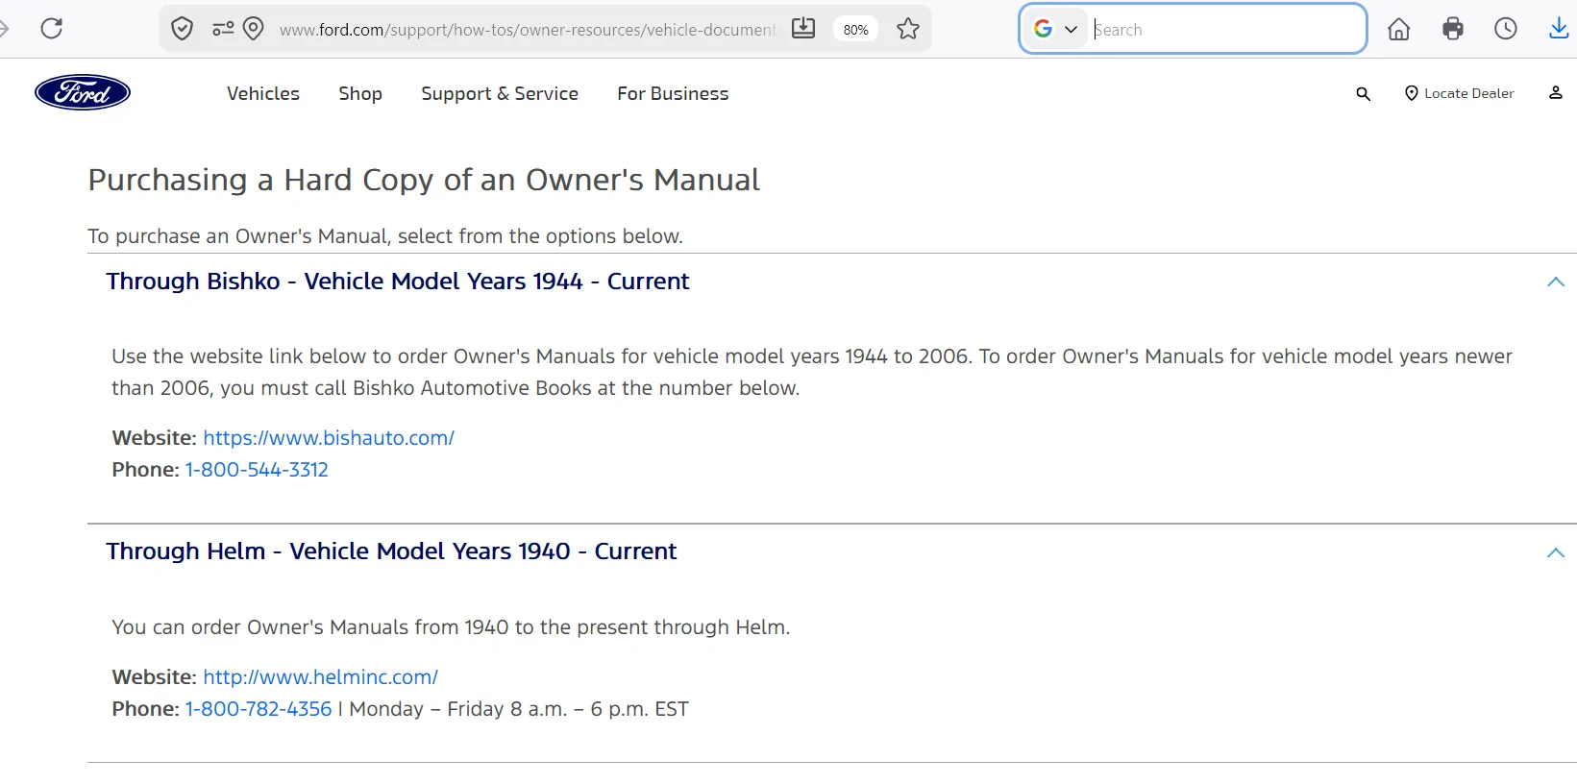Open the Vehicles menu
This screenshot has width=1577, height=784.
coord(263,93)
